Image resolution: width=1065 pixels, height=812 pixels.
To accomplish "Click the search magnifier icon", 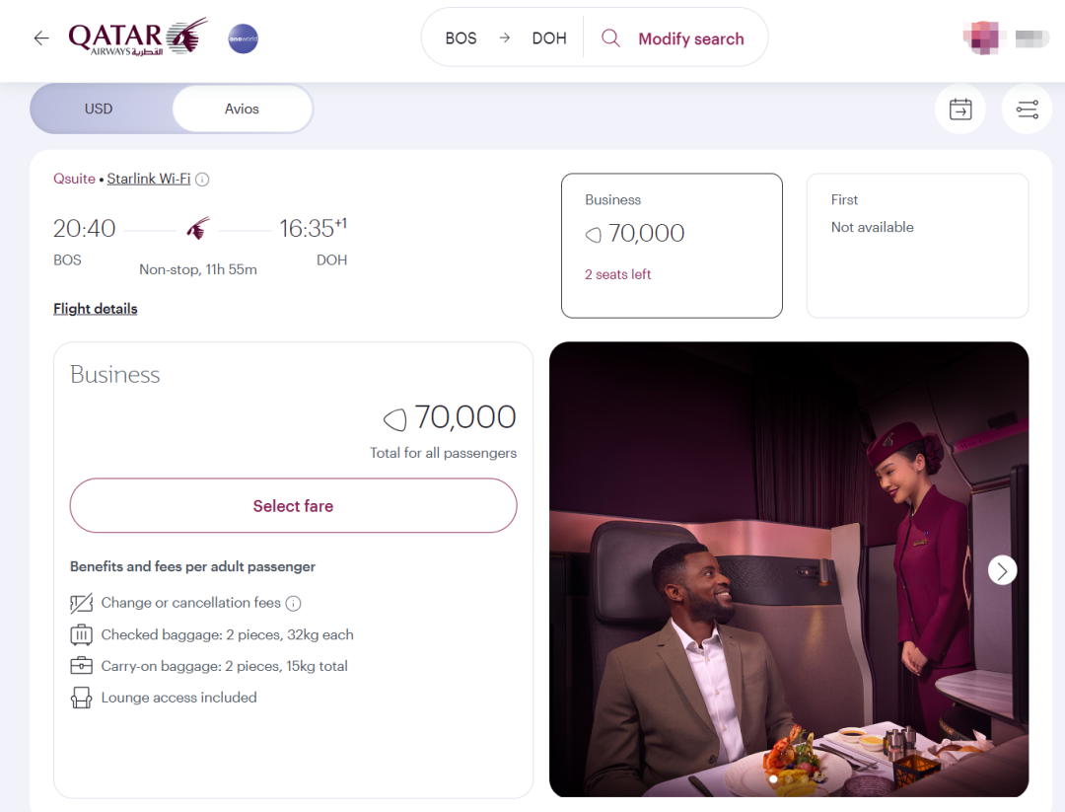I will (x=610, y=38).
